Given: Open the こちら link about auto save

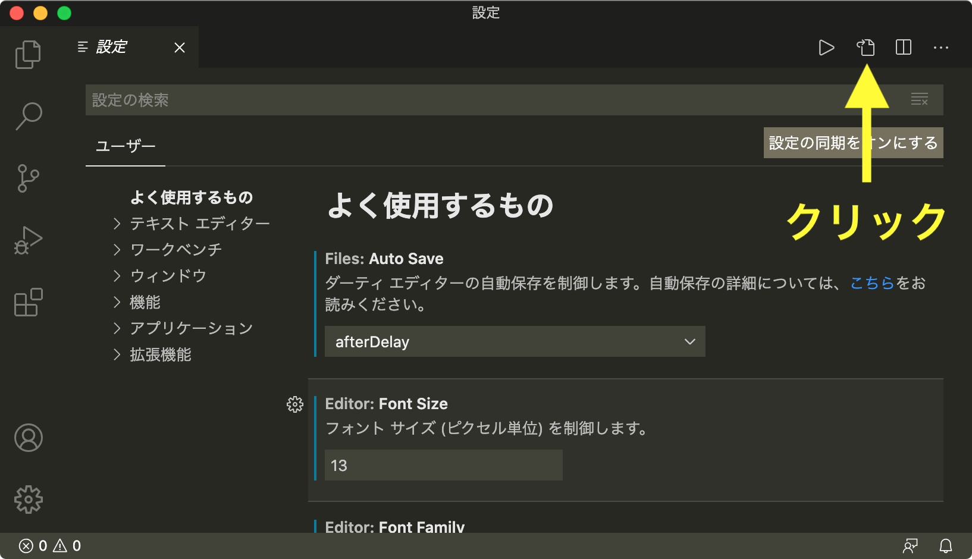Looking at the screenshot, I should pos(873,283).
